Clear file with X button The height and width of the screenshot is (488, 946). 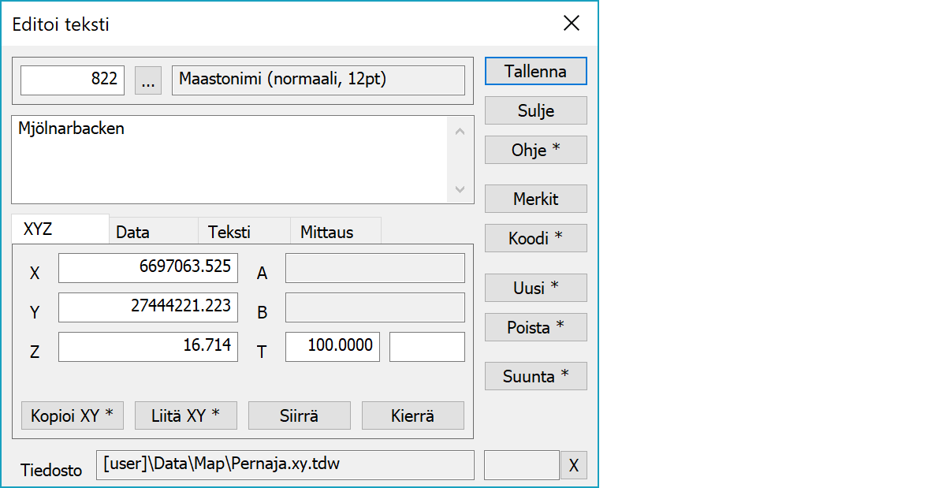pyautogui.click(x=573, y=465)
